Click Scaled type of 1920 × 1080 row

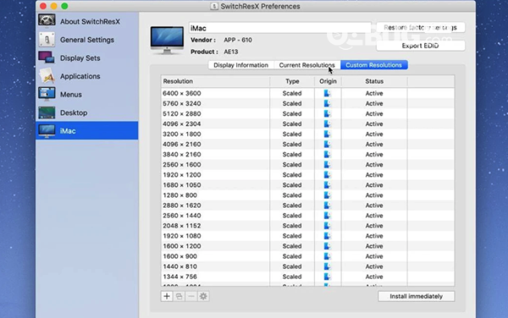click(292, 236)
